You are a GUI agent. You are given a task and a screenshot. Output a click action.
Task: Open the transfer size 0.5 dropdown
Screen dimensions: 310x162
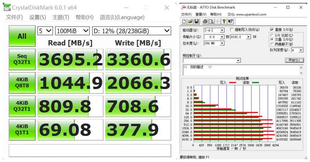222,37
